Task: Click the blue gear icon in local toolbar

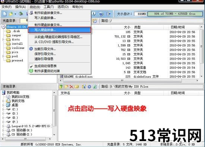Action: [89, 86]
